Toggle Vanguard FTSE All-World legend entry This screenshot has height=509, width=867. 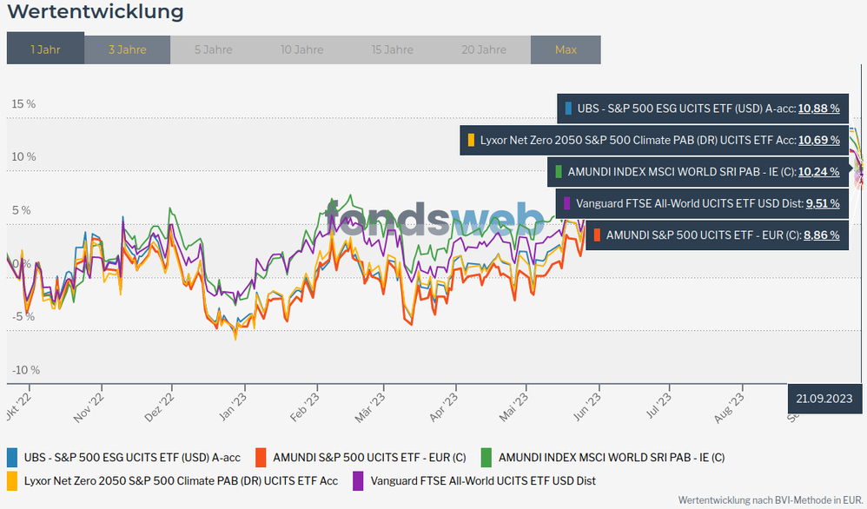click(483, 480)
